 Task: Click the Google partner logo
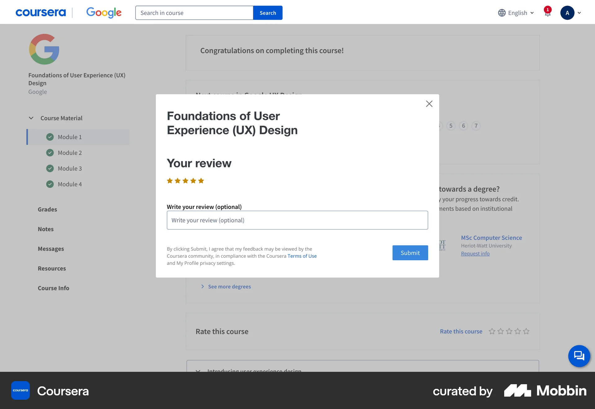(104, 13)
